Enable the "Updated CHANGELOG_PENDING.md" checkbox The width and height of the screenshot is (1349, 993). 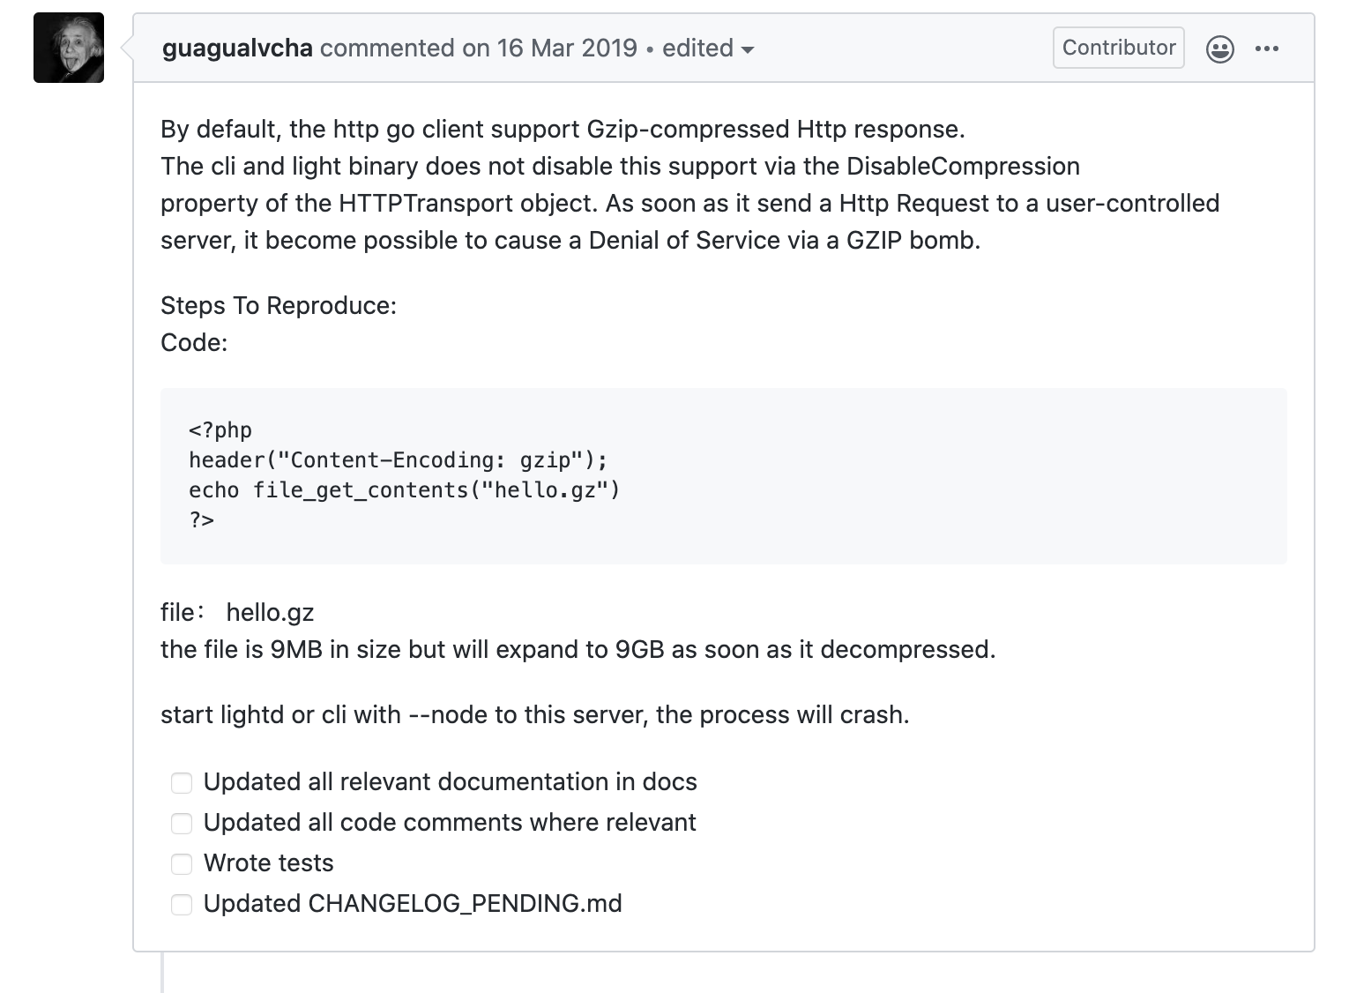(x=182, y=905)
